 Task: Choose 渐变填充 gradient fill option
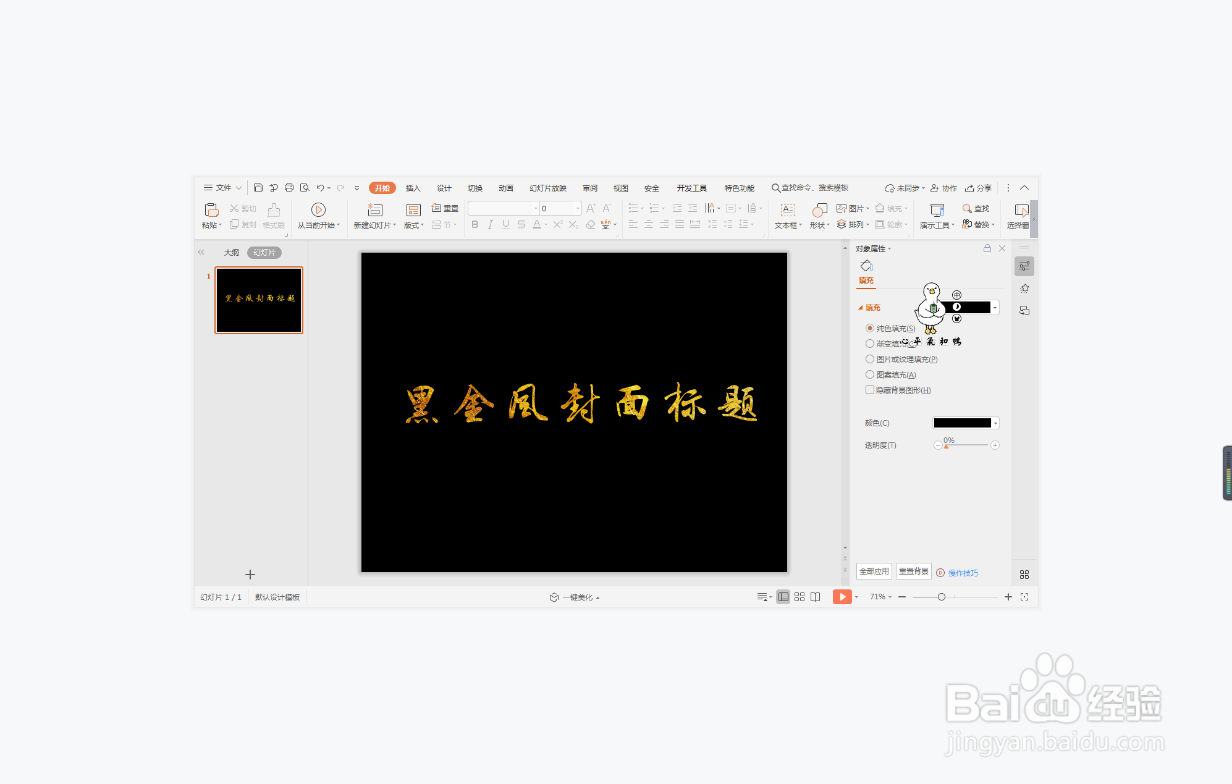870,344
